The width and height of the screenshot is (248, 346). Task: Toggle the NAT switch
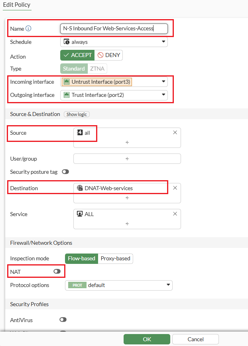point(57,271)
